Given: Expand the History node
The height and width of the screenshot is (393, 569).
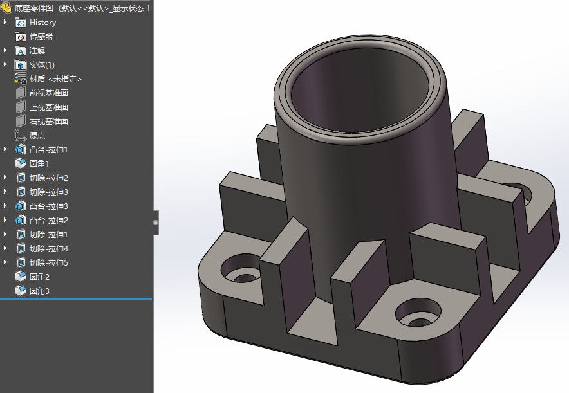Looking at the screenshot, I should click(x=5, y=22).
